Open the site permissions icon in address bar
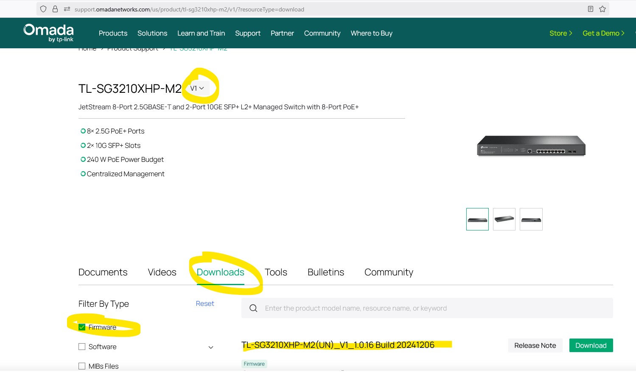 67,9
